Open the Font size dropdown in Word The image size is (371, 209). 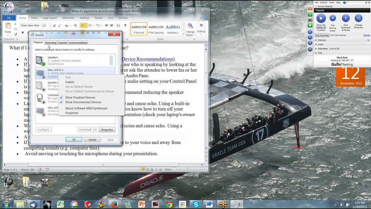[x=50, y=26]
